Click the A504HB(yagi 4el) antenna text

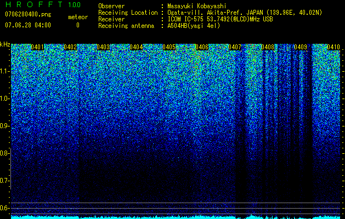tap(194, 26)
